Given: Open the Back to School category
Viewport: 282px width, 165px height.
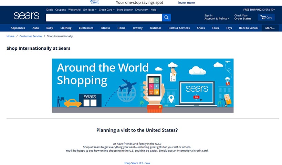Looking at the screenshot, I should [249, 28].
